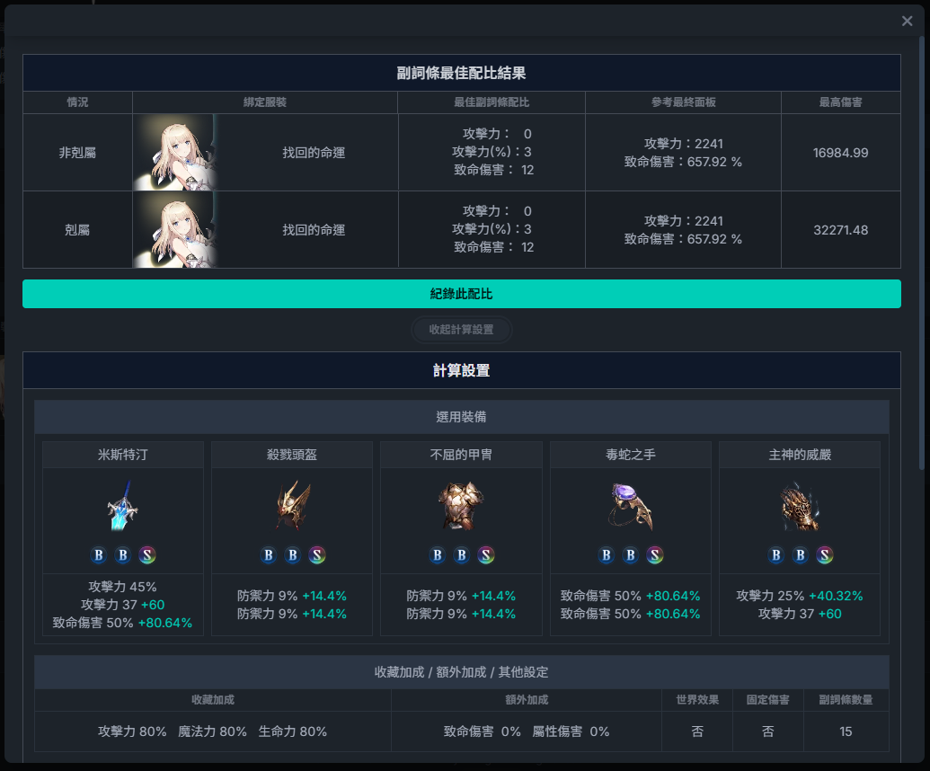This screenshot has width=930, height=771.
Task: Click first B rune badge under 不屈的甲冑
Action: pos(437,555)
